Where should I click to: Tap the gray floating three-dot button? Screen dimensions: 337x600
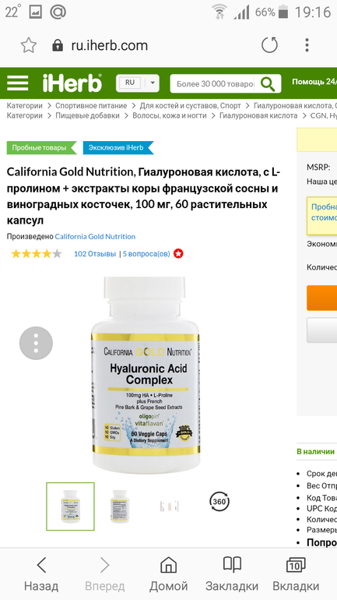pyautogui.click(x=36, y=343)
